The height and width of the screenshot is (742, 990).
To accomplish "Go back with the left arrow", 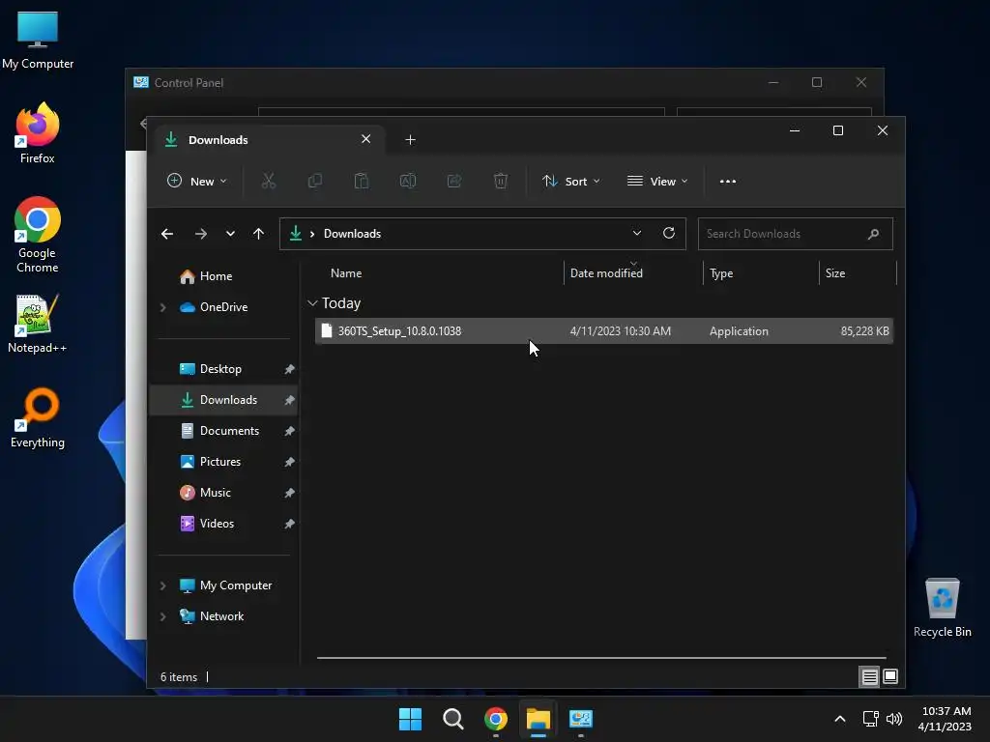I will tap(167, 234).
